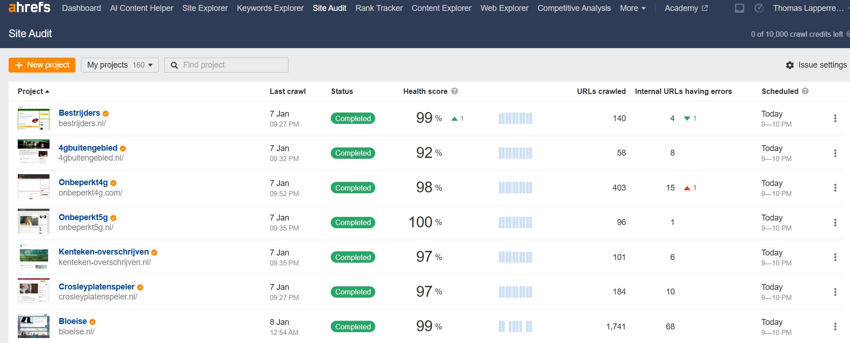Create a New project
This screenshot has height=343, width=850.
coord(42,65)
